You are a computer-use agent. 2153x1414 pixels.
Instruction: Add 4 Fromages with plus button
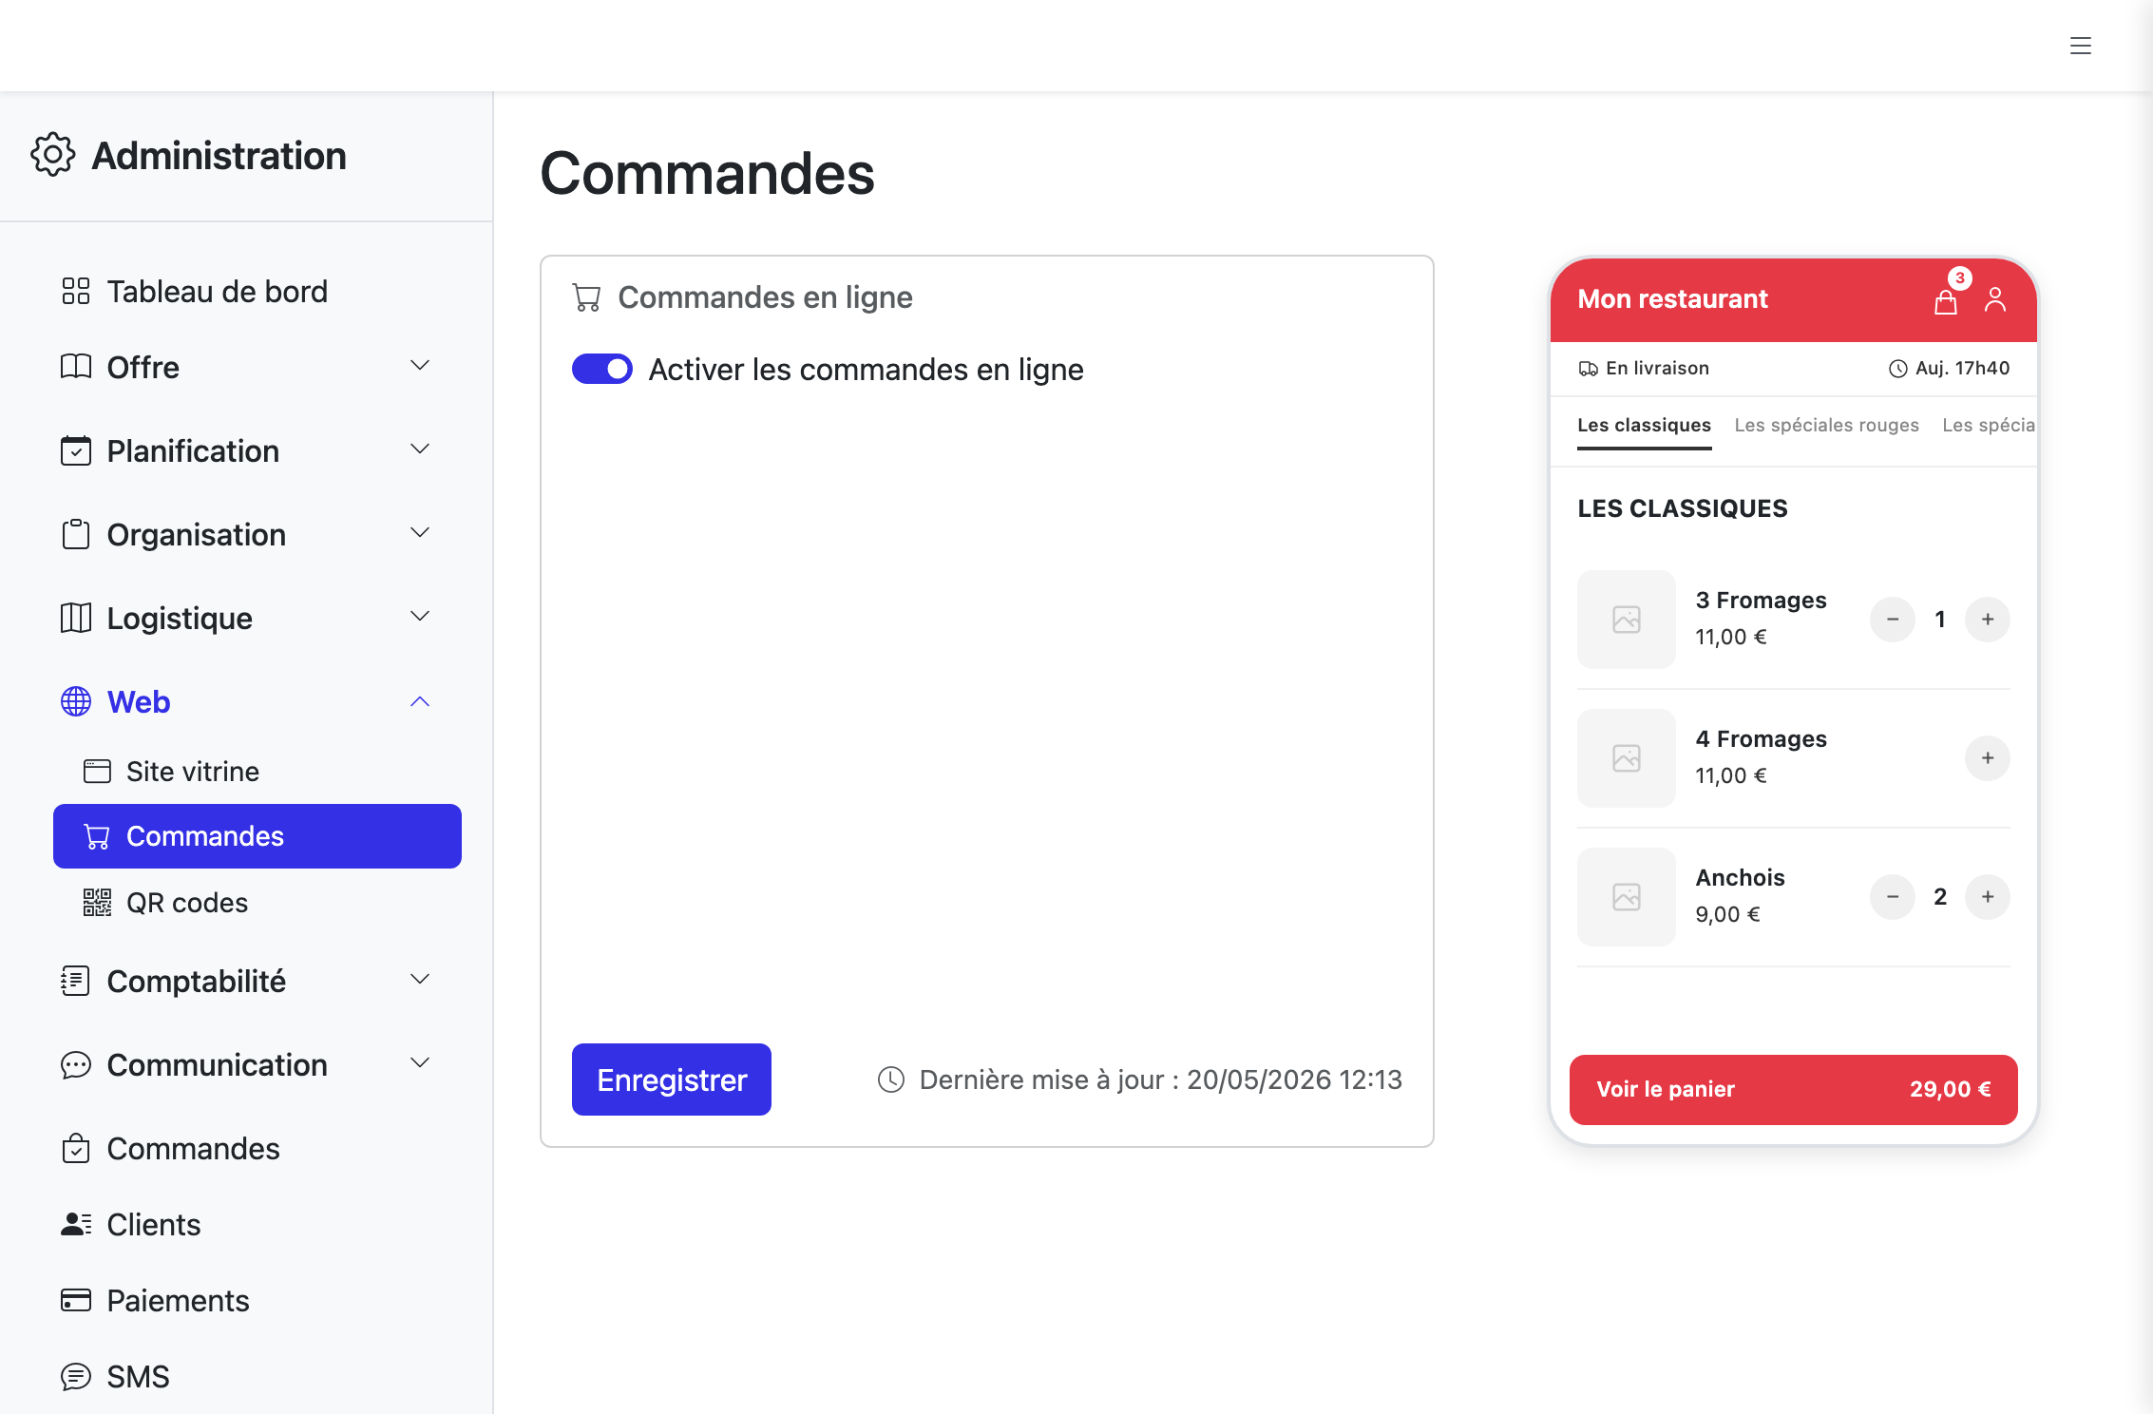click(1988, 758)
